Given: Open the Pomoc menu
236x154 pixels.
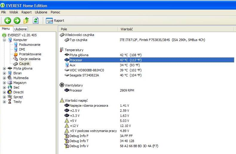Looking at the screenshot, I should 55,12.
